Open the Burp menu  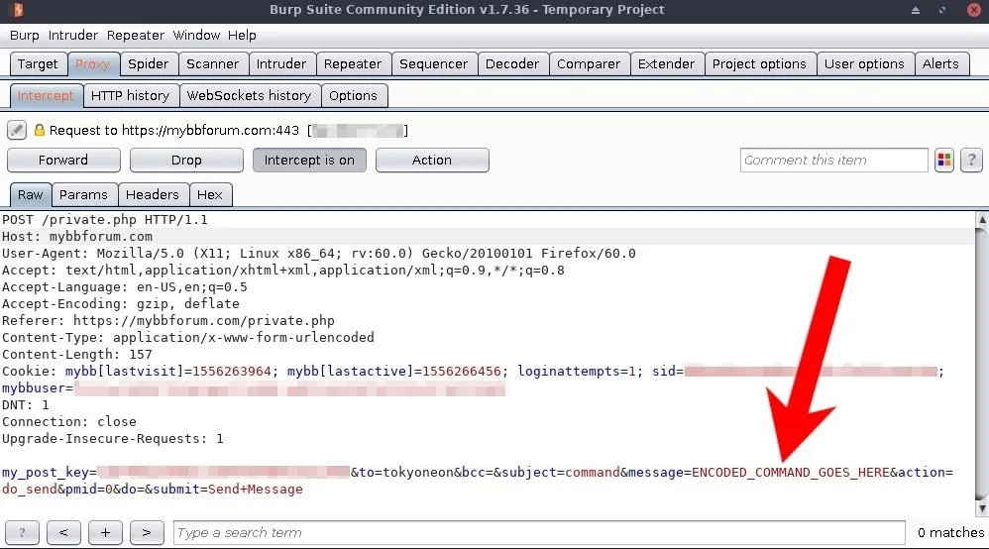point(24,36)
